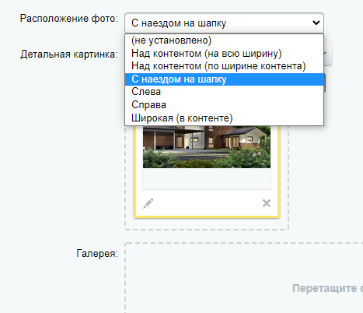
Task: Pick 'Слева' option in list
Action: 224,92
